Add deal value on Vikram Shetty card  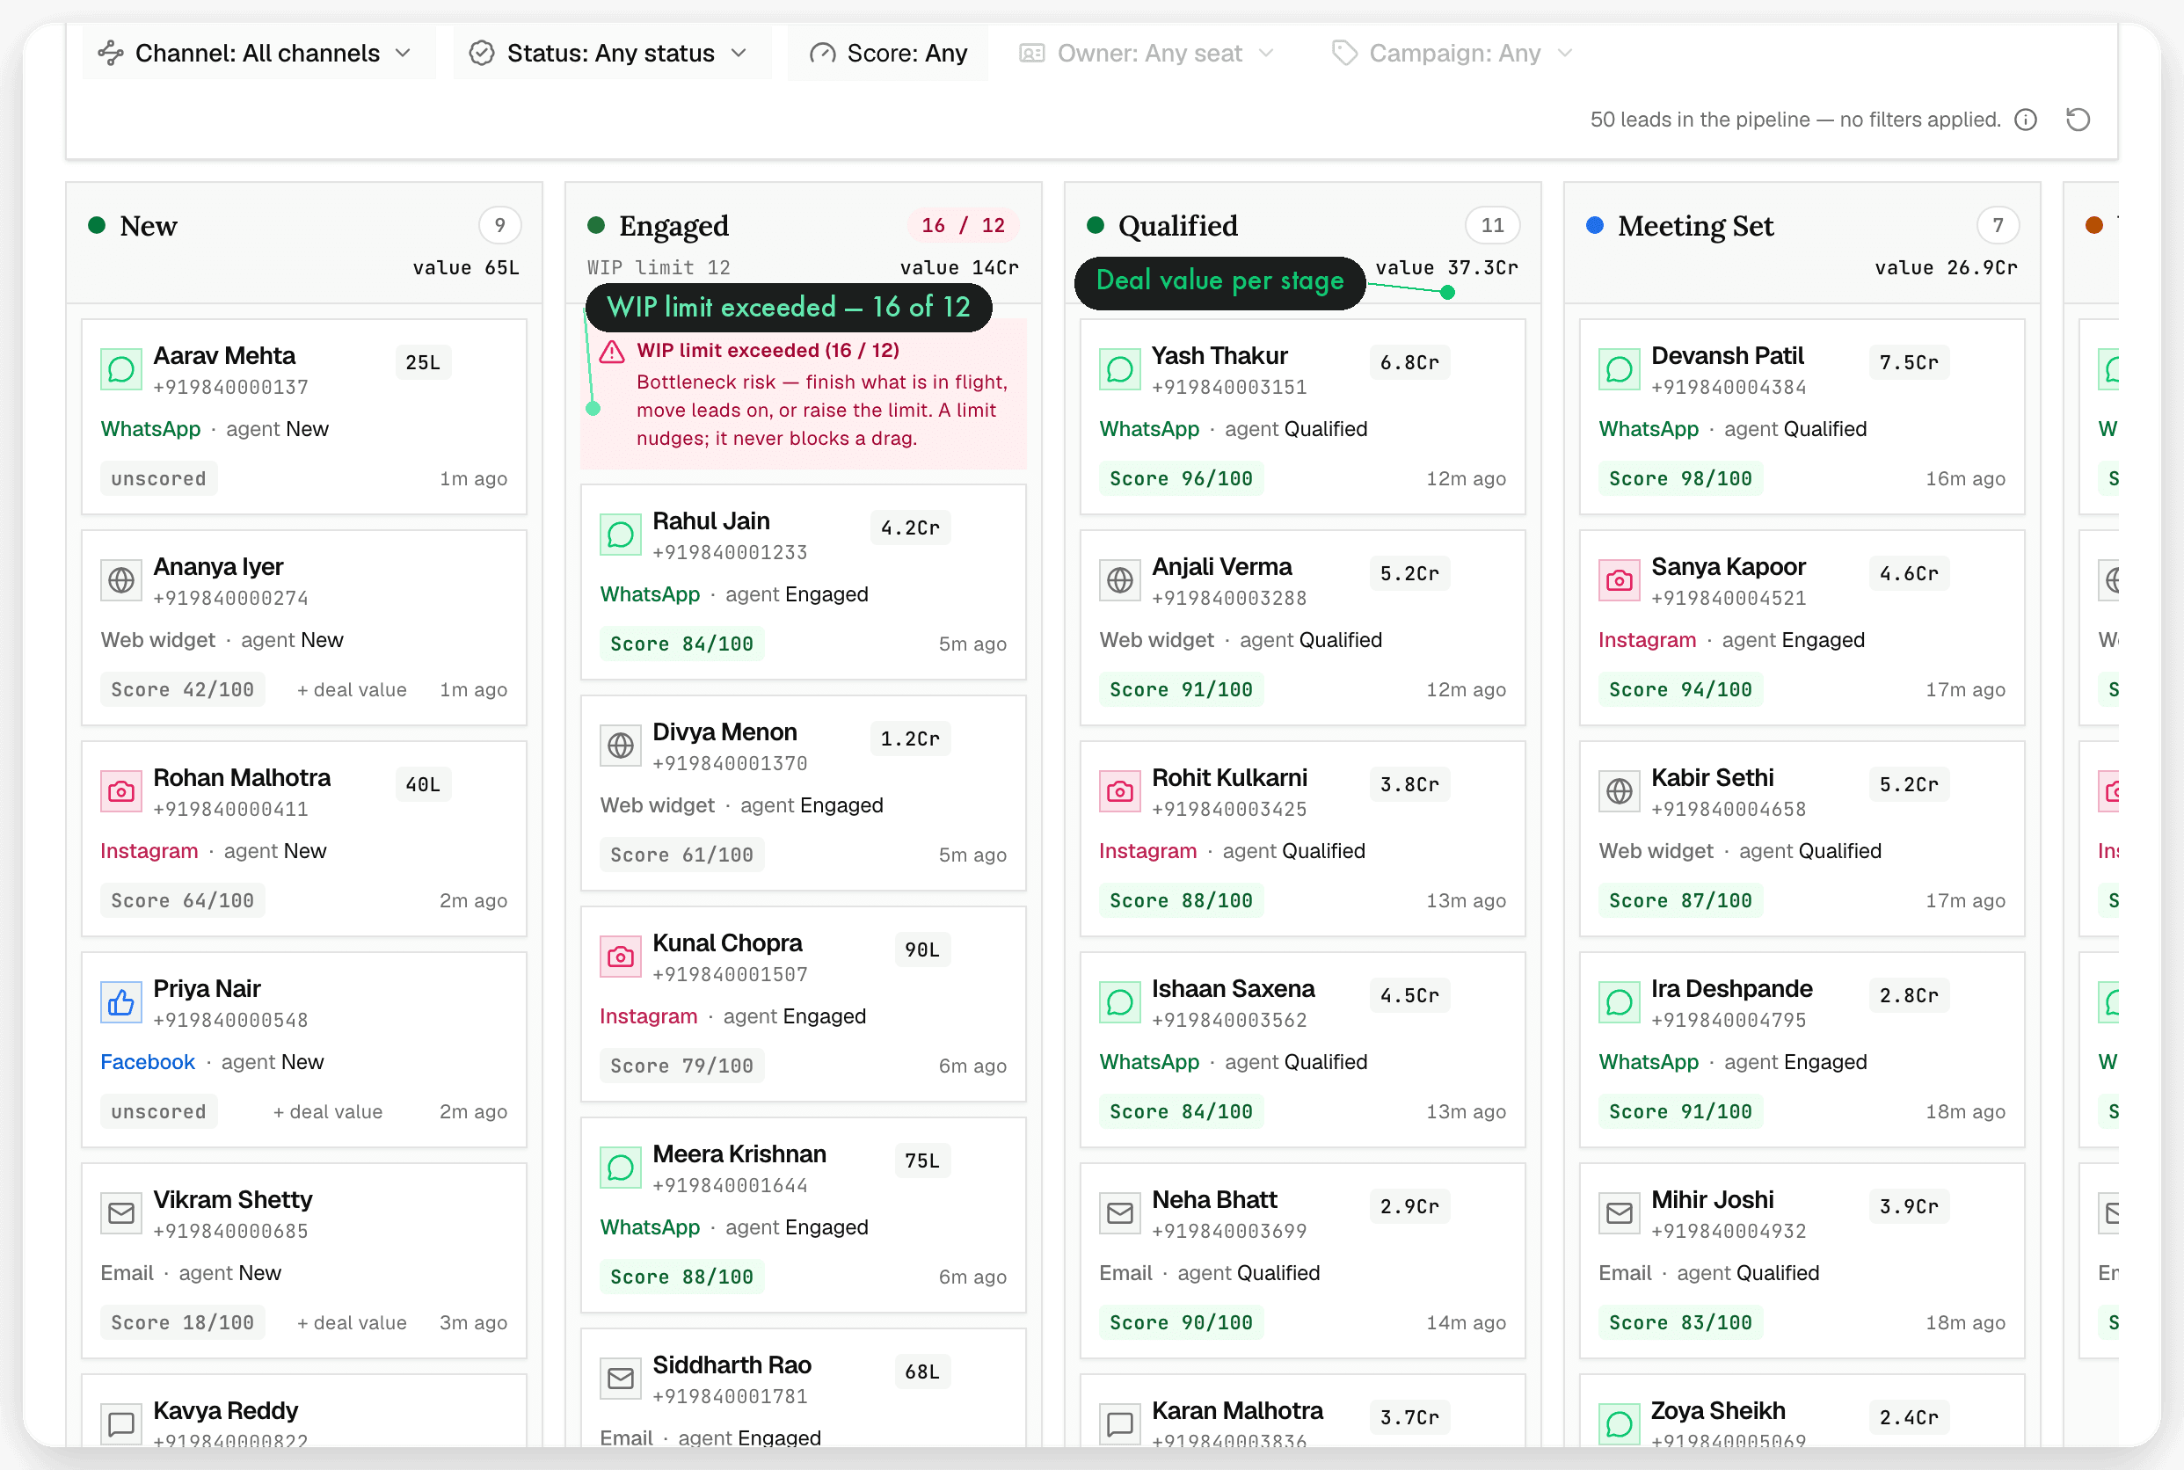click(x=352, y=1323)
